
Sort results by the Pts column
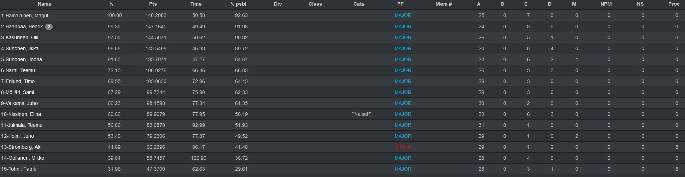153,4
